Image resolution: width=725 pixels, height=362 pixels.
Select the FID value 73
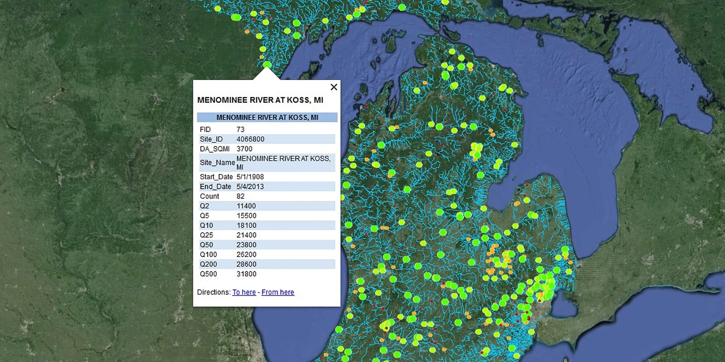[240, 129]
